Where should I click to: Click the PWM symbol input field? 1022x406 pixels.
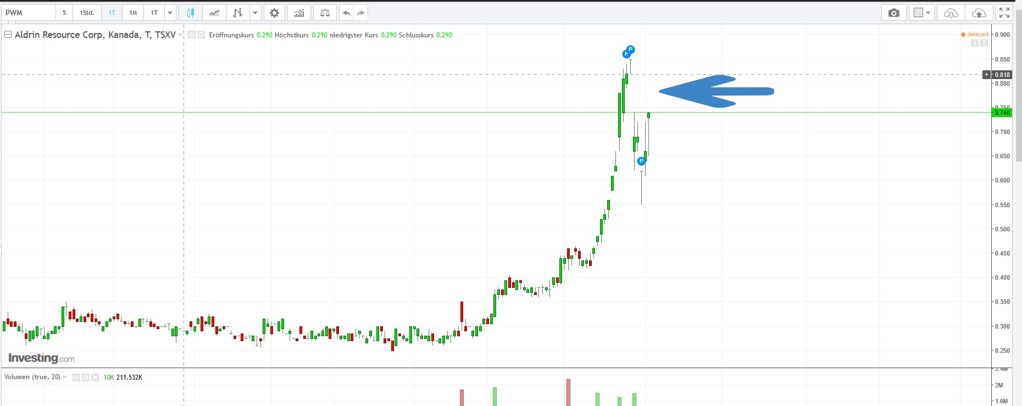pos(29,13)
